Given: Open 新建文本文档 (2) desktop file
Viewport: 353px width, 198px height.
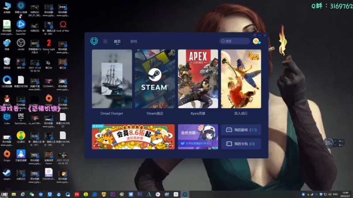Looking at the screenshot, I should (x=63, y=120).
